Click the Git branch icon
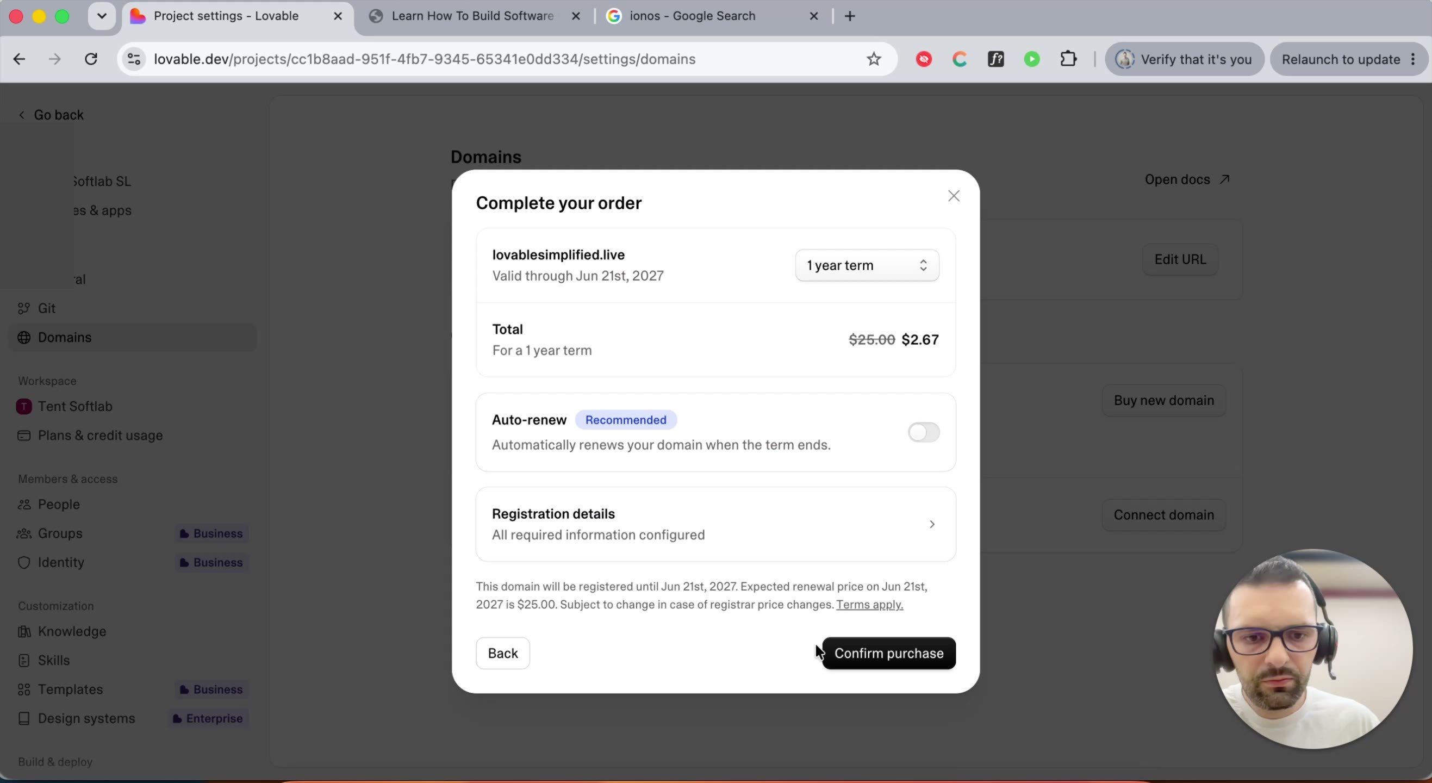 [x=24, y=308]
